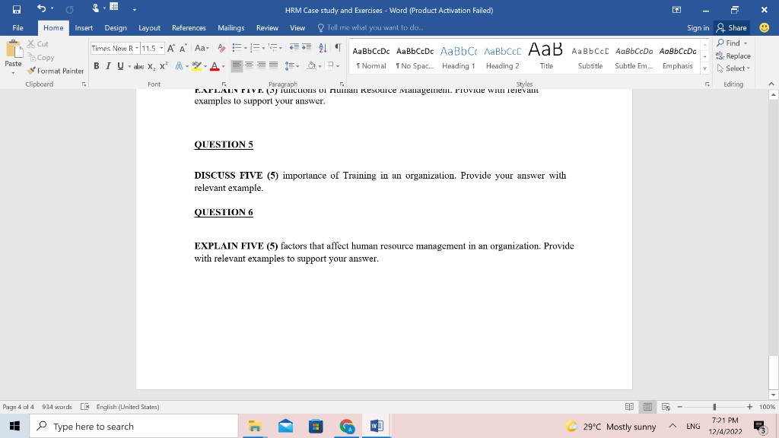Open the Sort dialog with the sort icon
This screenshot has height=438, width=779.
[x=322, y=49]
